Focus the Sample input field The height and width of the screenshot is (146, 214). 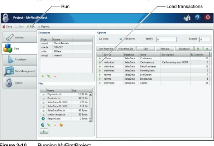(x=204, y=39)
